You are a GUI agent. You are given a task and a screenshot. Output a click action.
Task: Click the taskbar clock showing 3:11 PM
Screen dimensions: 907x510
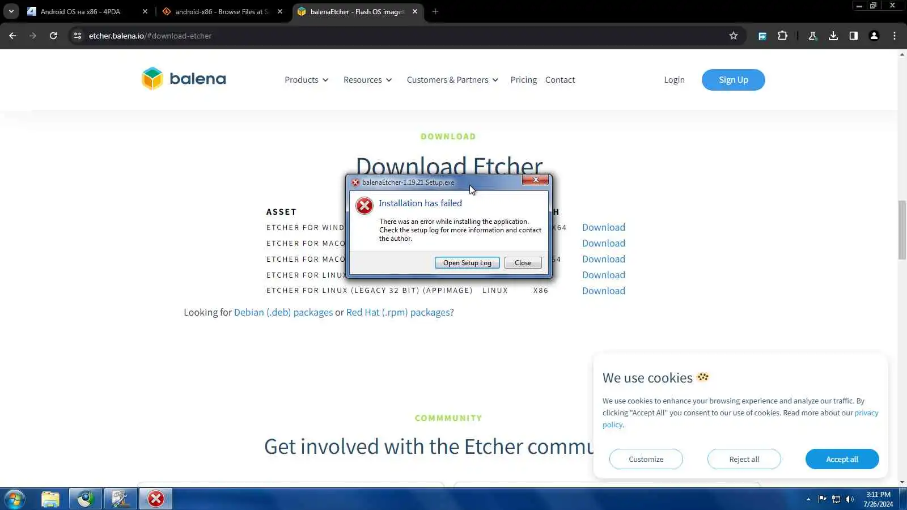coord(878,499)
